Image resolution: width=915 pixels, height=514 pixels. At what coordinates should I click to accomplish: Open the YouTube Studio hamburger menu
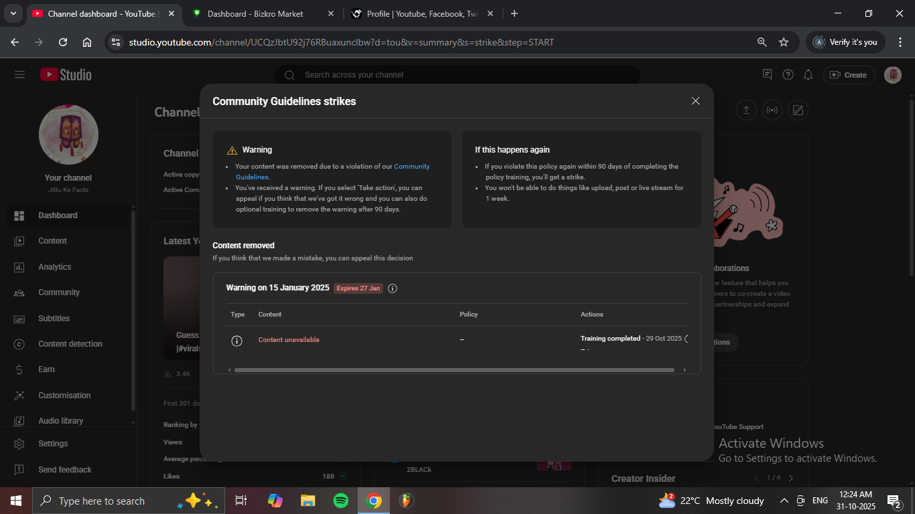(19, 75)
